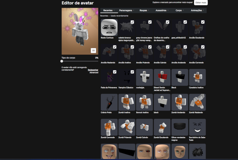Expand the Animações dropdown
This screenshot has width=238, height=160.
pos(197,10)
